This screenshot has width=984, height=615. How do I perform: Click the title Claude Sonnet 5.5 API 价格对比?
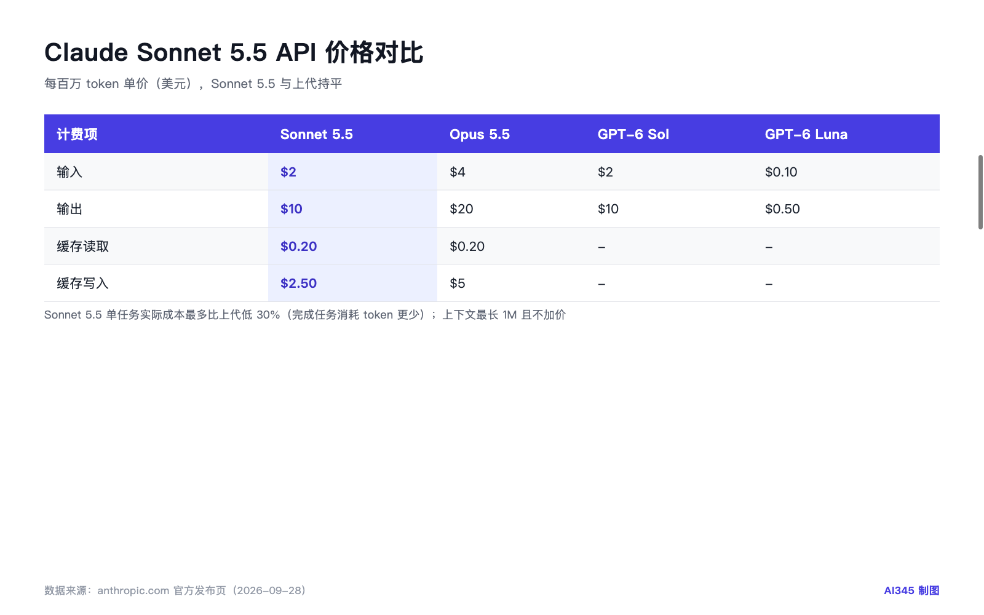click(x=234, y=52)
